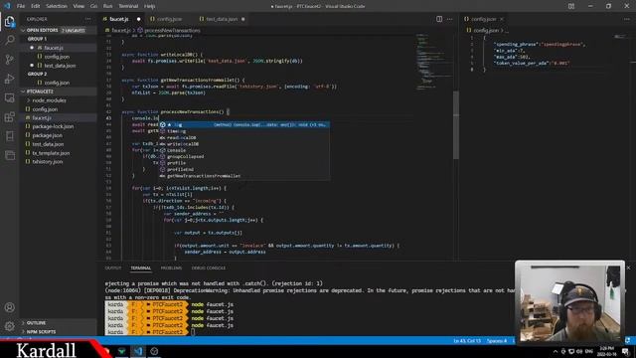Open the File menu
This screenshot has width=636, height=358.
pos(21,6)
